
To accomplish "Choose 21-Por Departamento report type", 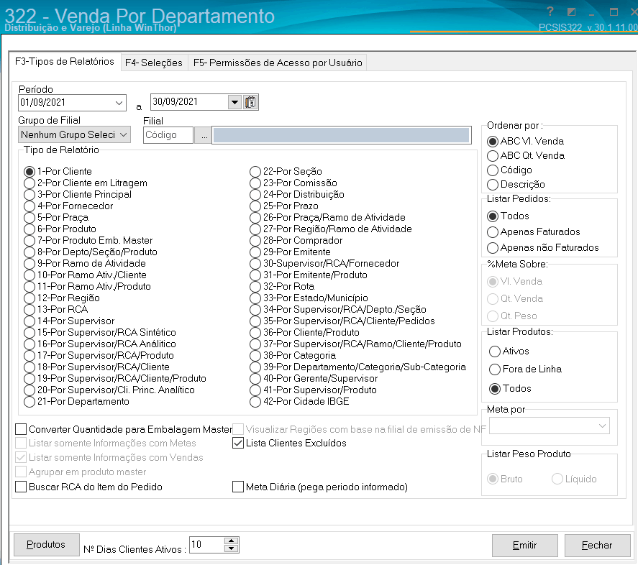I will tap(29, 402).
